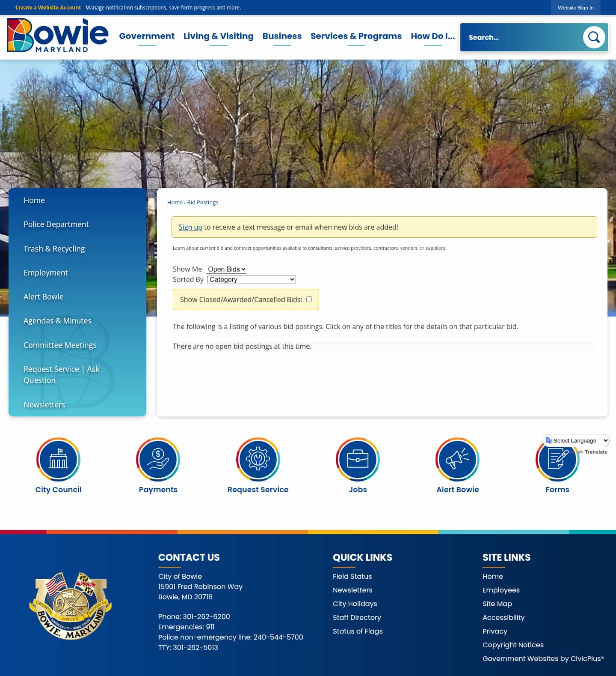
Task: Click the Website Sign In button
Action: [575, 8]
